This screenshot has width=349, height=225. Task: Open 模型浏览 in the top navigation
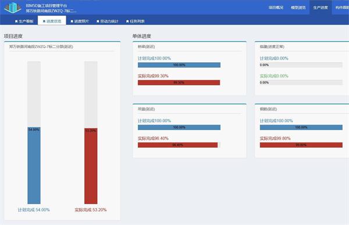click(298, 8)
